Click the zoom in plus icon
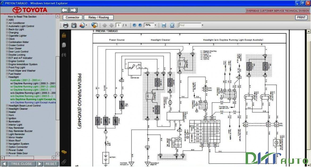The height and width of the screenshot is (167, 311). [x=140, y=25]
